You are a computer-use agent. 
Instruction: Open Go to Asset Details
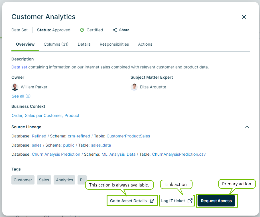click(x=132, y=201)
